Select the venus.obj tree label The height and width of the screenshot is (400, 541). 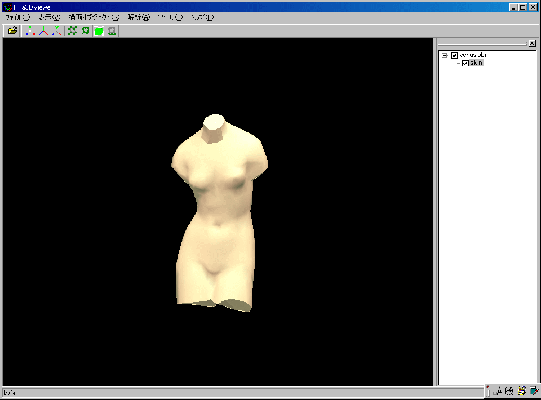tap(473, 55)
